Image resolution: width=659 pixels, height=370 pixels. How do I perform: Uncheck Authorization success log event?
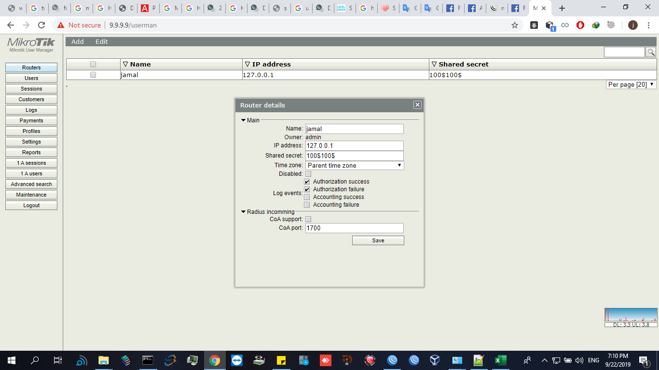coord(307,182)
